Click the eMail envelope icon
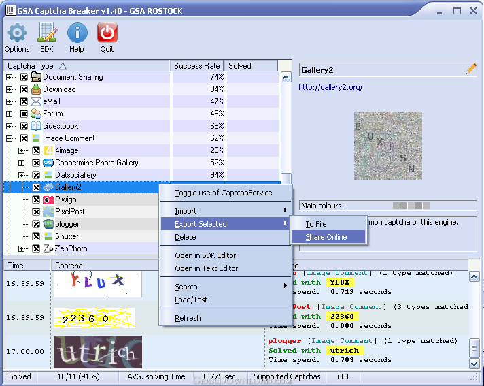This screenshot has width=484, height=386. coord(36,101)
